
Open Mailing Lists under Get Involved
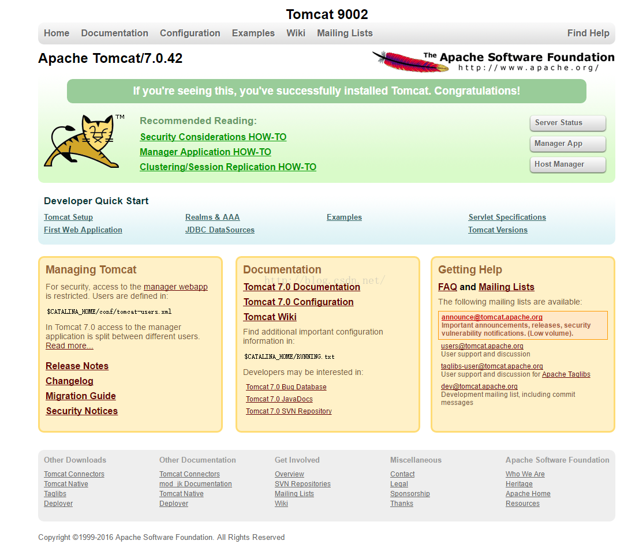click(294, 493)
